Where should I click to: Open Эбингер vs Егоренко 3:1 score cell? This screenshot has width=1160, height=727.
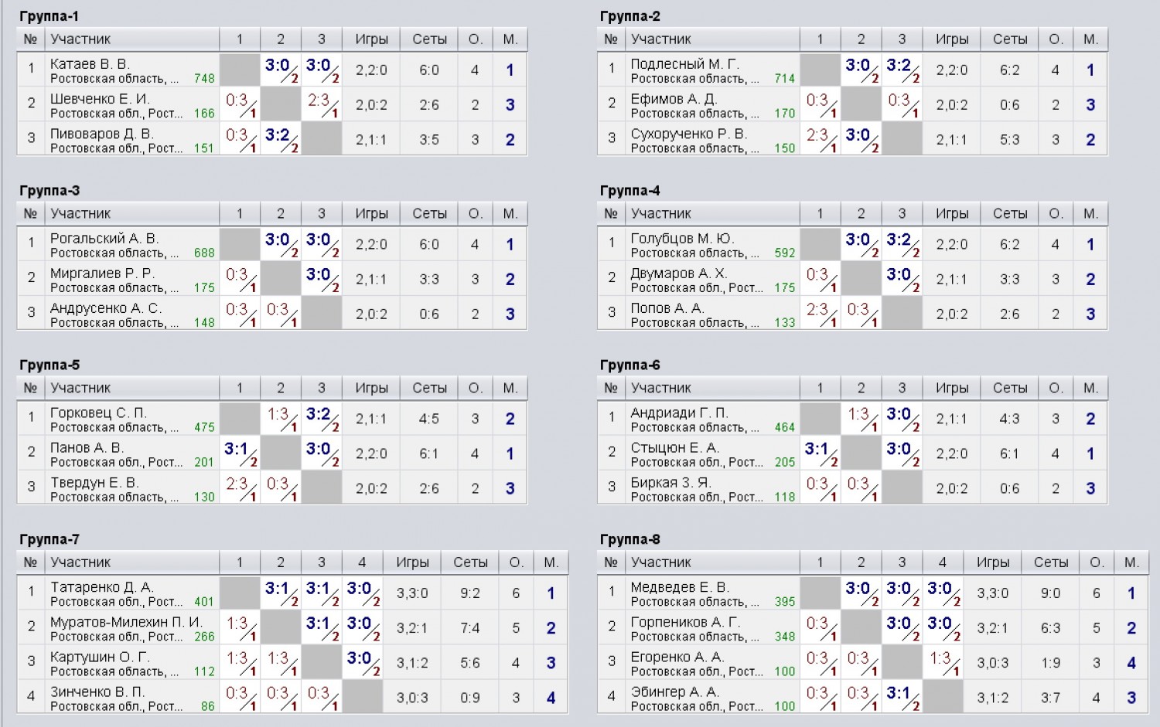[902, 698]
